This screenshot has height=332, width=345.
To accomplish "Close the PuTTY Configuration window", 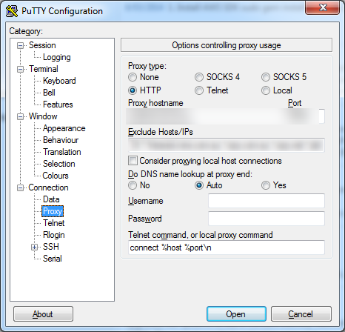I will [x=322, y=8].
